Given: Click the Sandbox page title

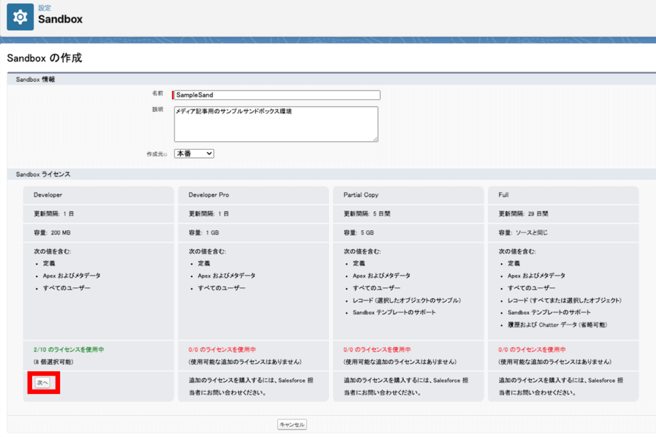Looking at the screenshot, I should coord(60,19).
